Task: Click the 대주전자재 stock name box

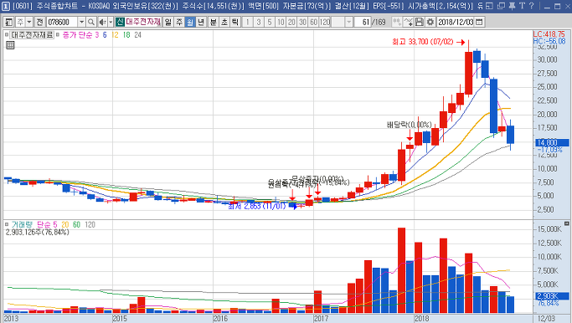Action: pyautogui.click(x=143, y=23)
